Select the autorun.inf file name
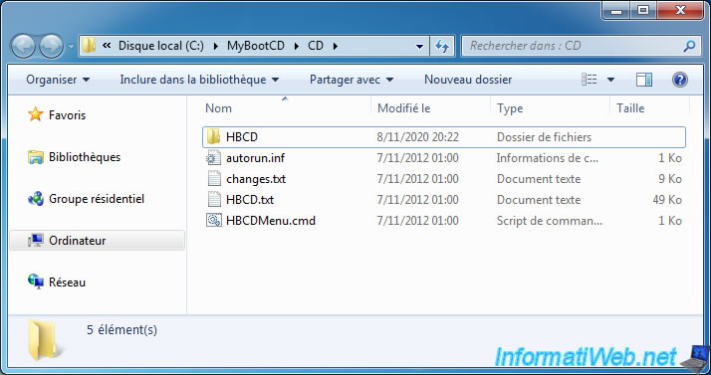Image resolution: width=711 pixels, height=375 pixels. click(x=255, y=158)
